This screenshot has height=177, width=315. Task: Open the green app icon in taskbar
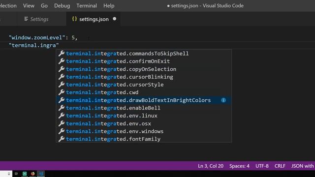coord(25,174)
